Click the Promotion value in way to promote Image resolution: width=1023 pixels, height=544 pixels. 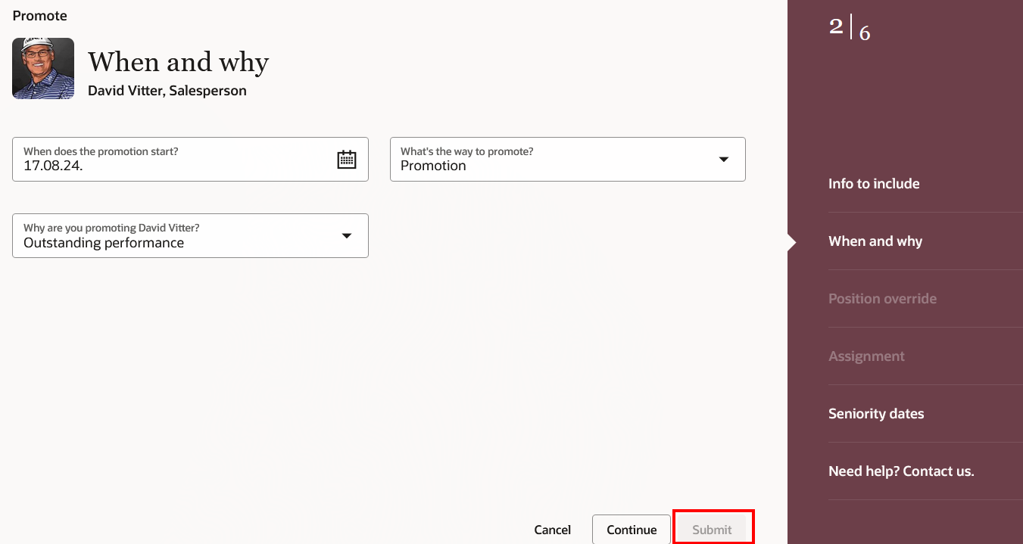[433, 166]
